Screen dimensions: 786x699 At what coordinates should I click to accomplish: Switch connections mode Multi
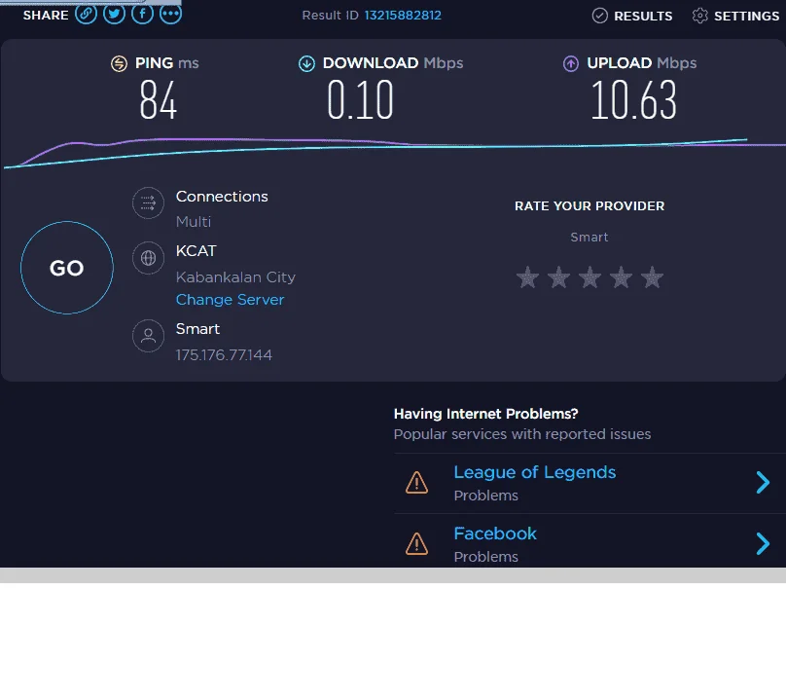coord(194,222)
